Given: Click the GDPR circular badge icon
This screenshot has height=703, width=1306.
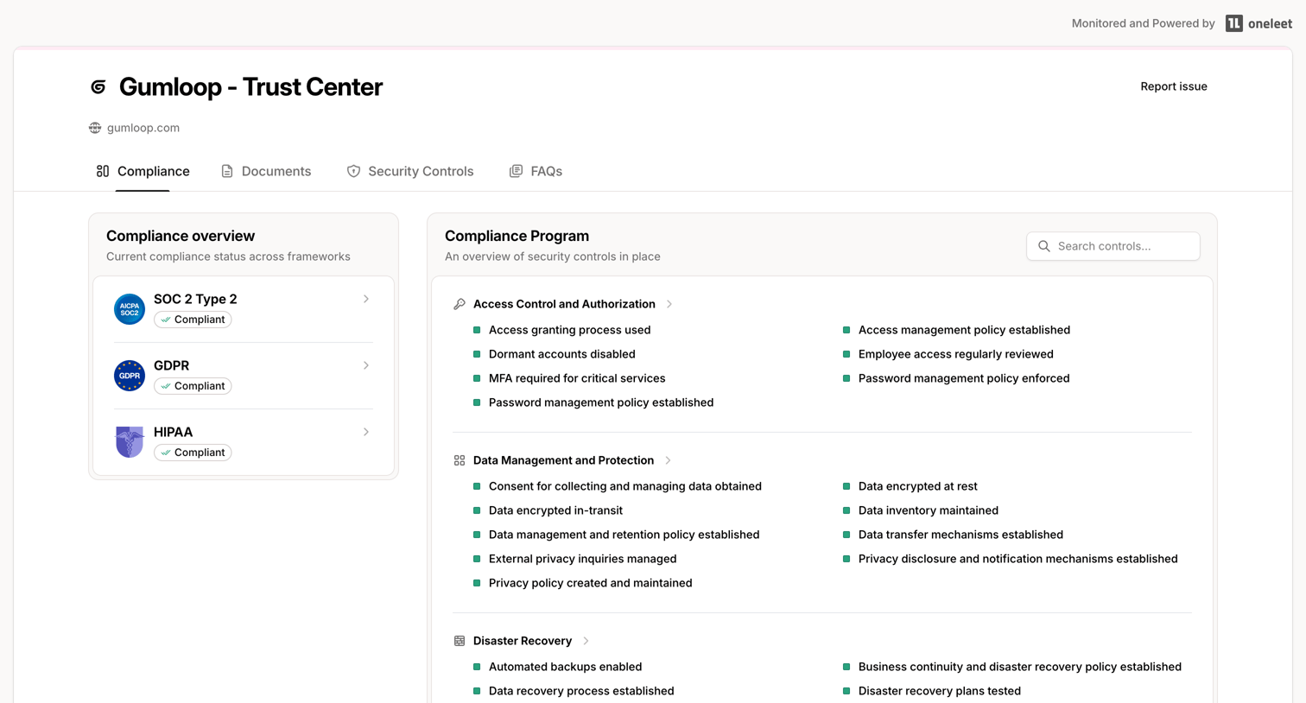Looking at the screenshot, I should click(x=130, y=376).
